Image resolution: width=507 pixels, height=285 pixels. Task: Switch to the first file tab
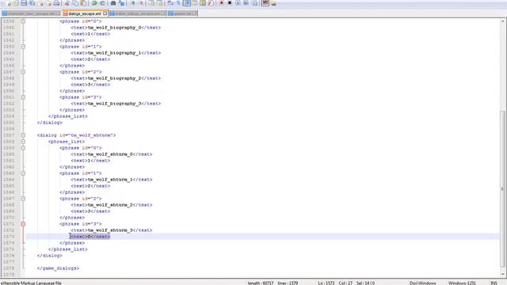click(x=32, y=13)
